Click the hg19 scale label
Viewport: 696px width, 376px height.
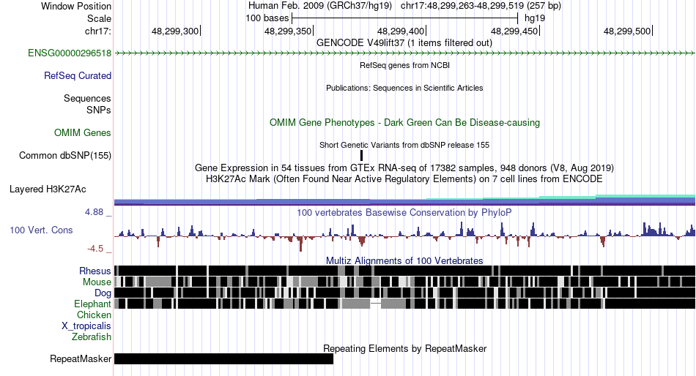click(534, 18)
